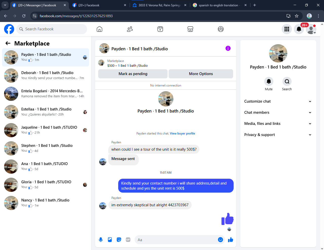The height and width of the screenshot is (250, 324).
Task: Click Mark as pending button
Action: click(x=133, y=74)
